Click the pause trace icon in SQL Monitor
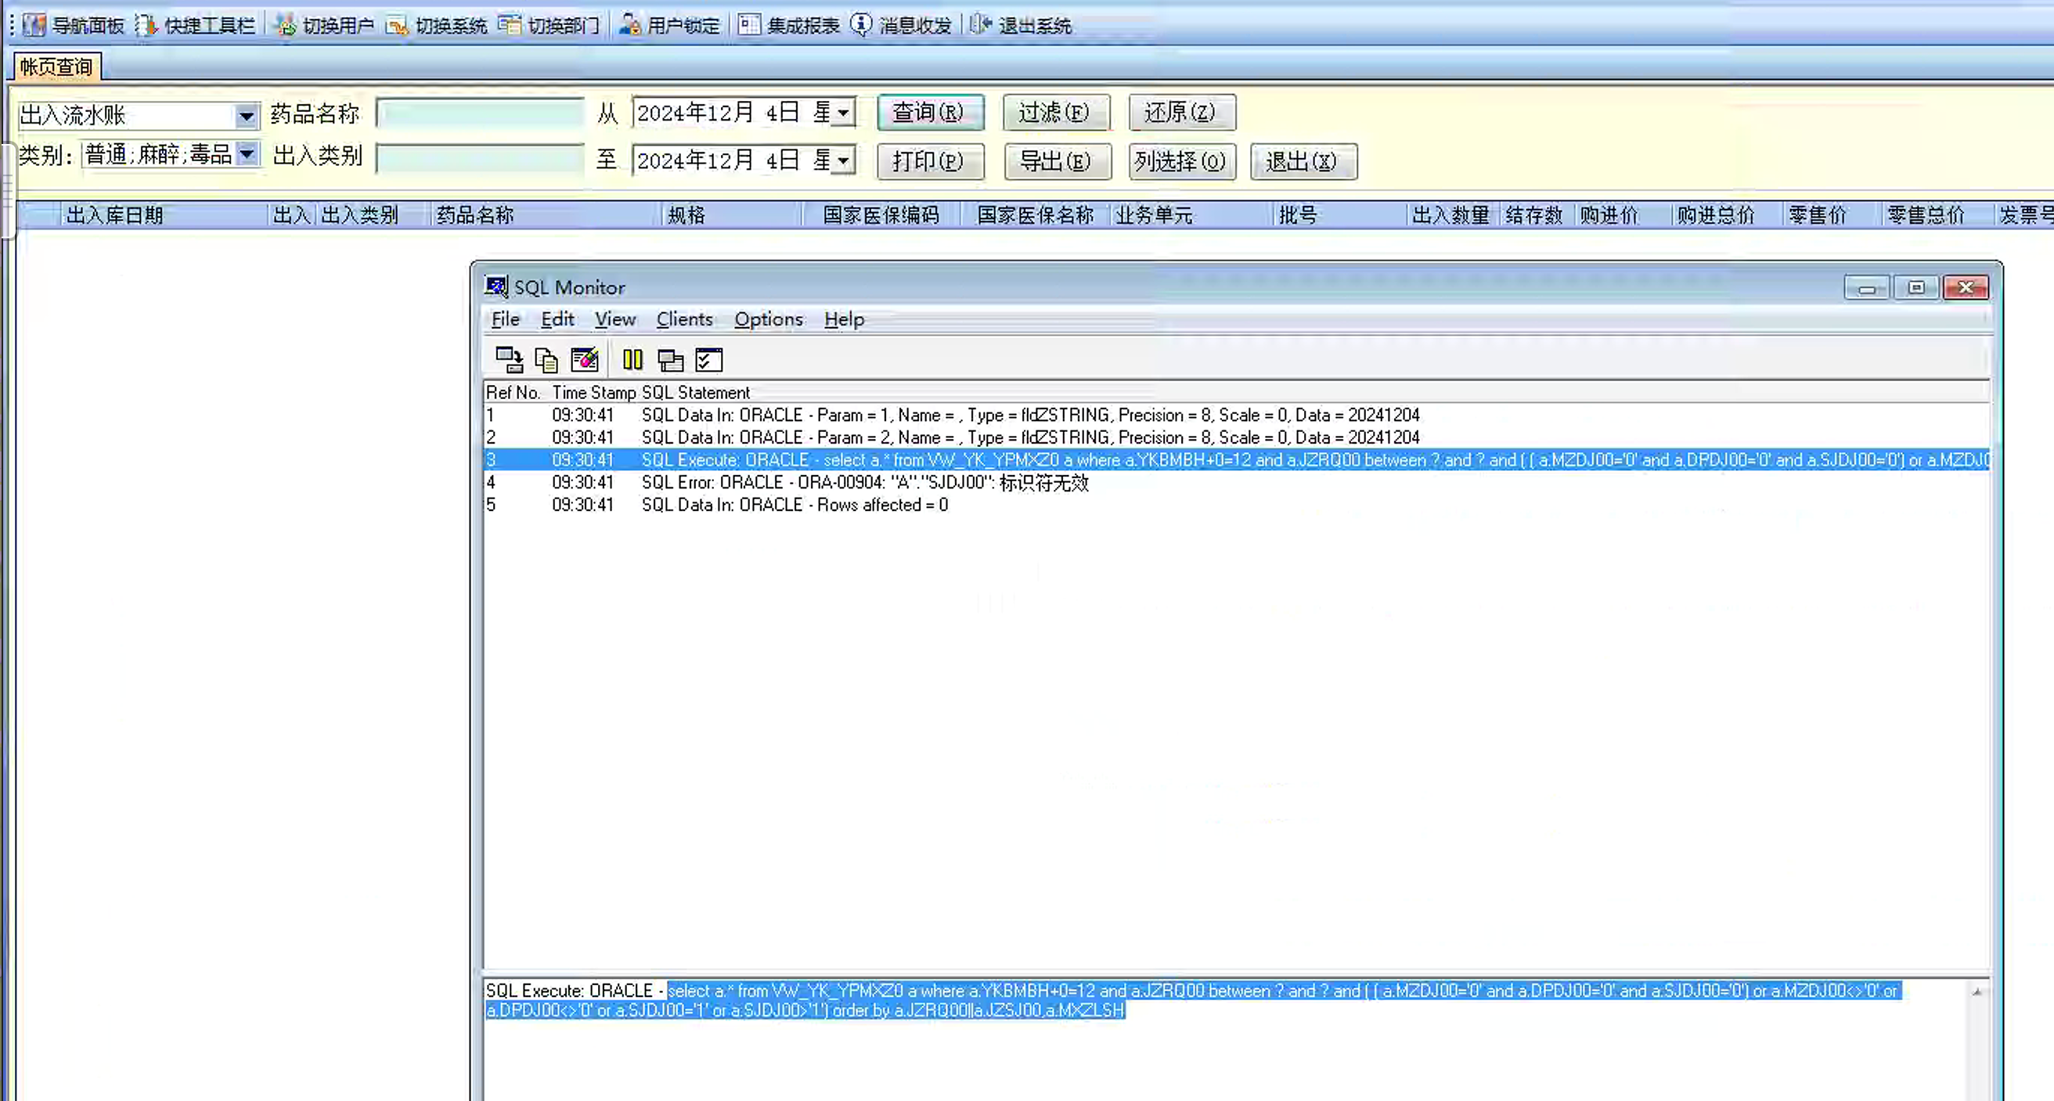 (632, 361)
